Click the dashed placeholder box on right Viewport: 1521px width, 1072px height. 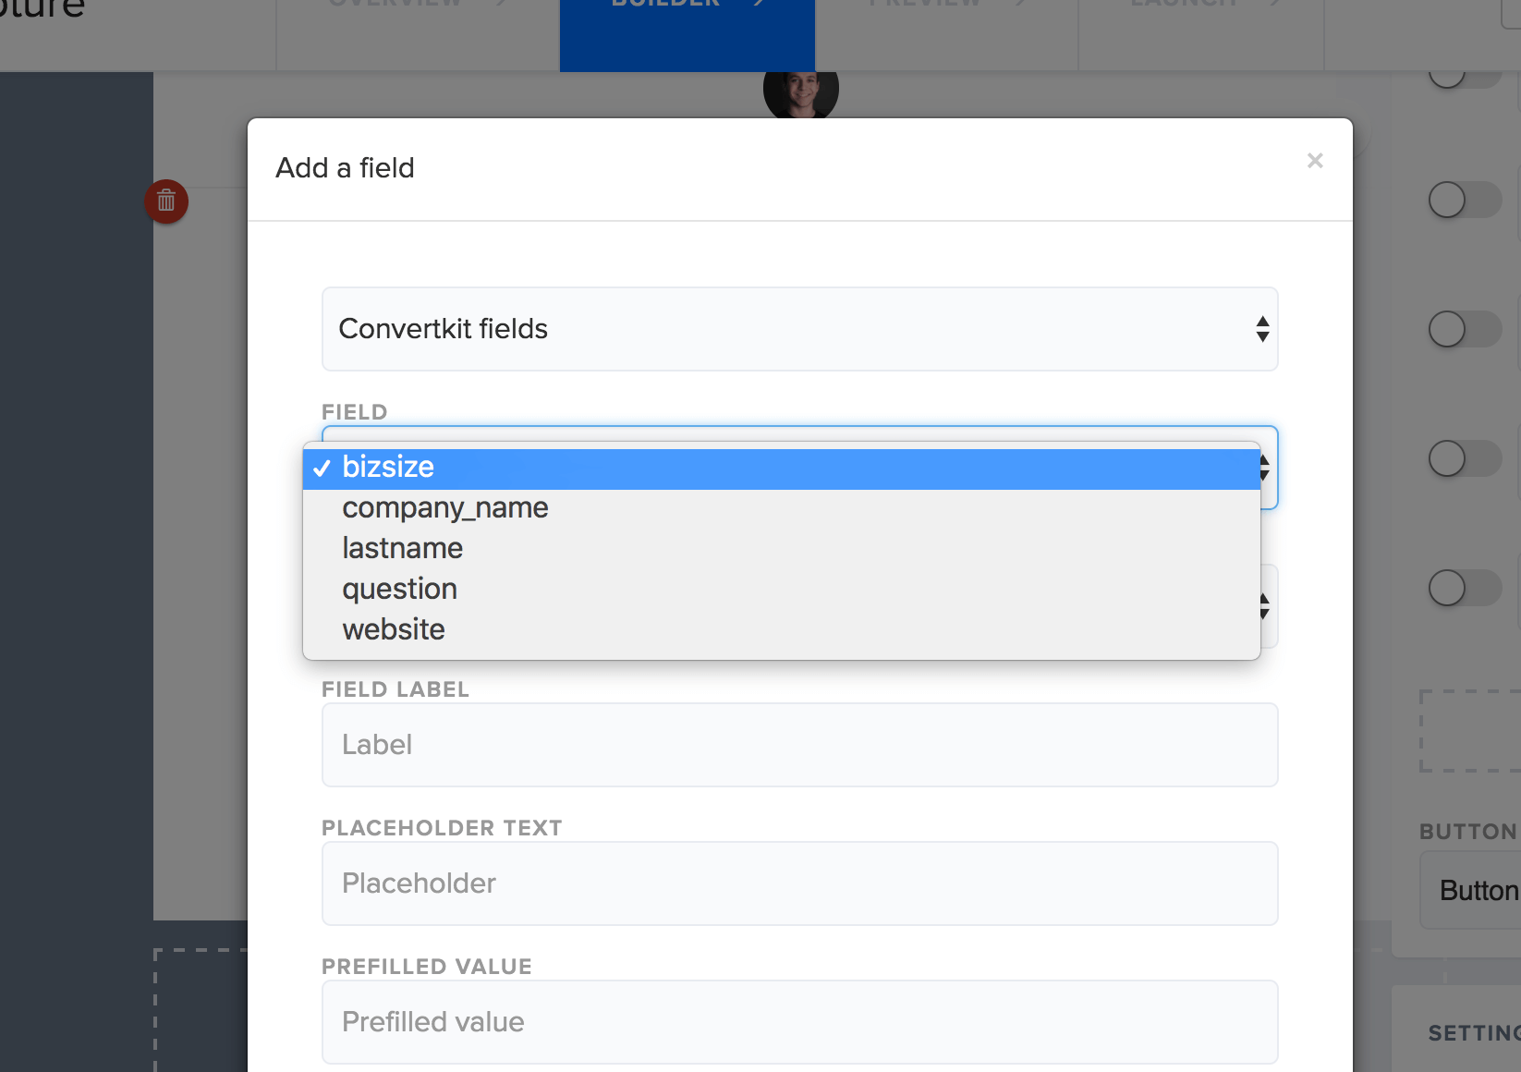pos(1470,730)
